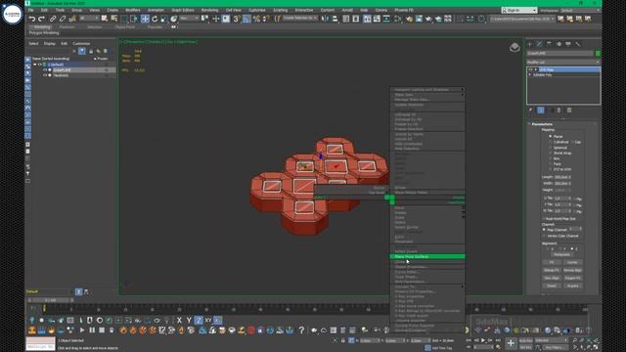Viewport: 626px width, 352px height.
Task: Select the Box mapping radio button
Action: click(x=550, y=158)
